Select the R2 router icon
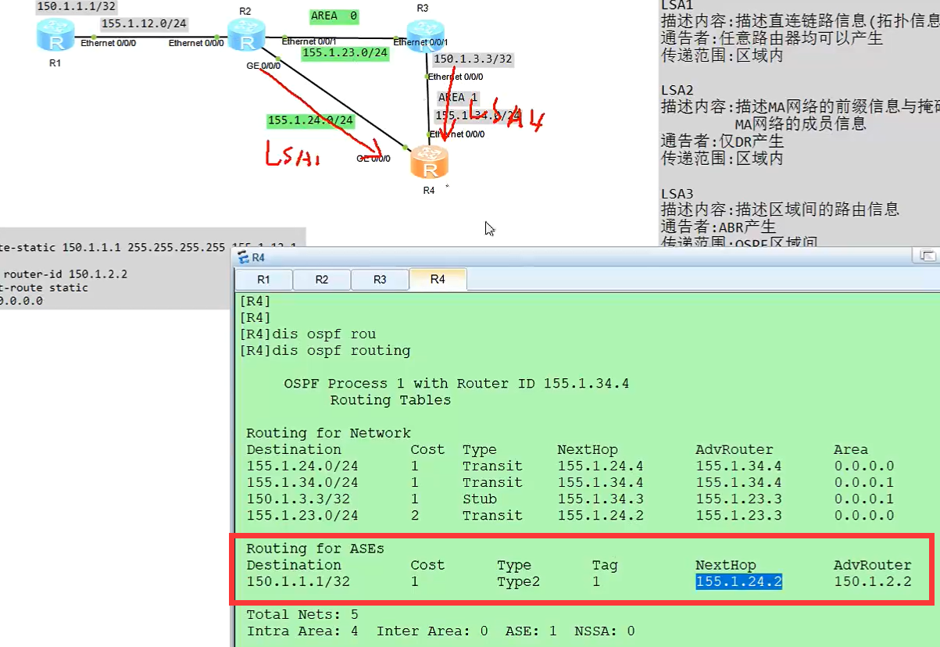The height and width of the screenshot is (647, 940). [247, 35]
